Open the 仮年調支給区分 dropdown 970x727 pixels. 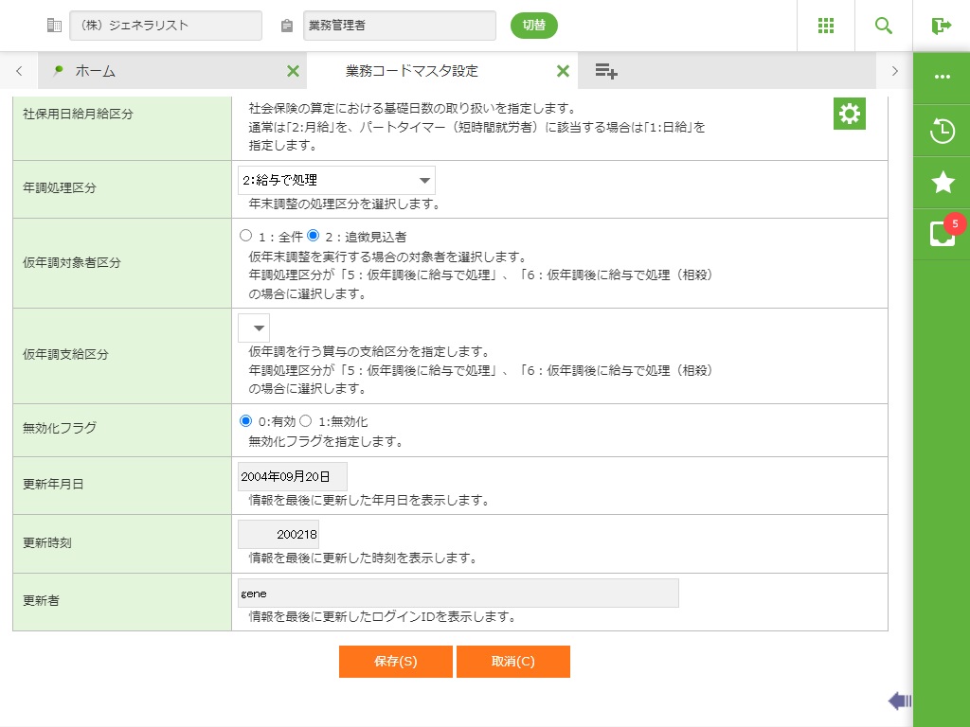click(254, 328)
